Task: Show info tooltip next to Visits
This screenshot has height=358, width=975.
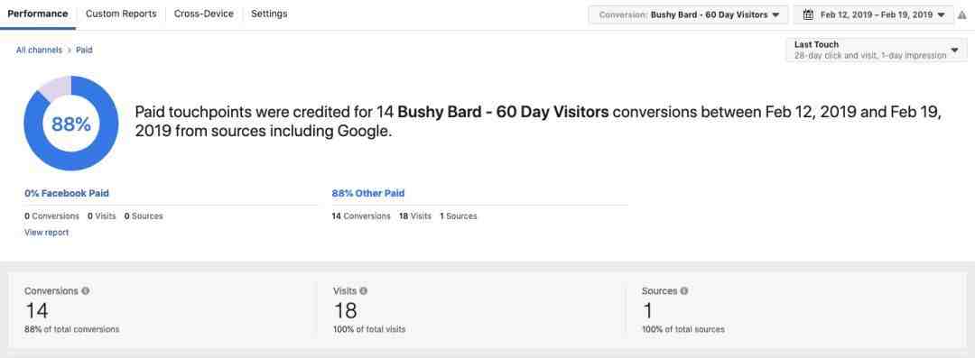Action: [x=363, y=291]
